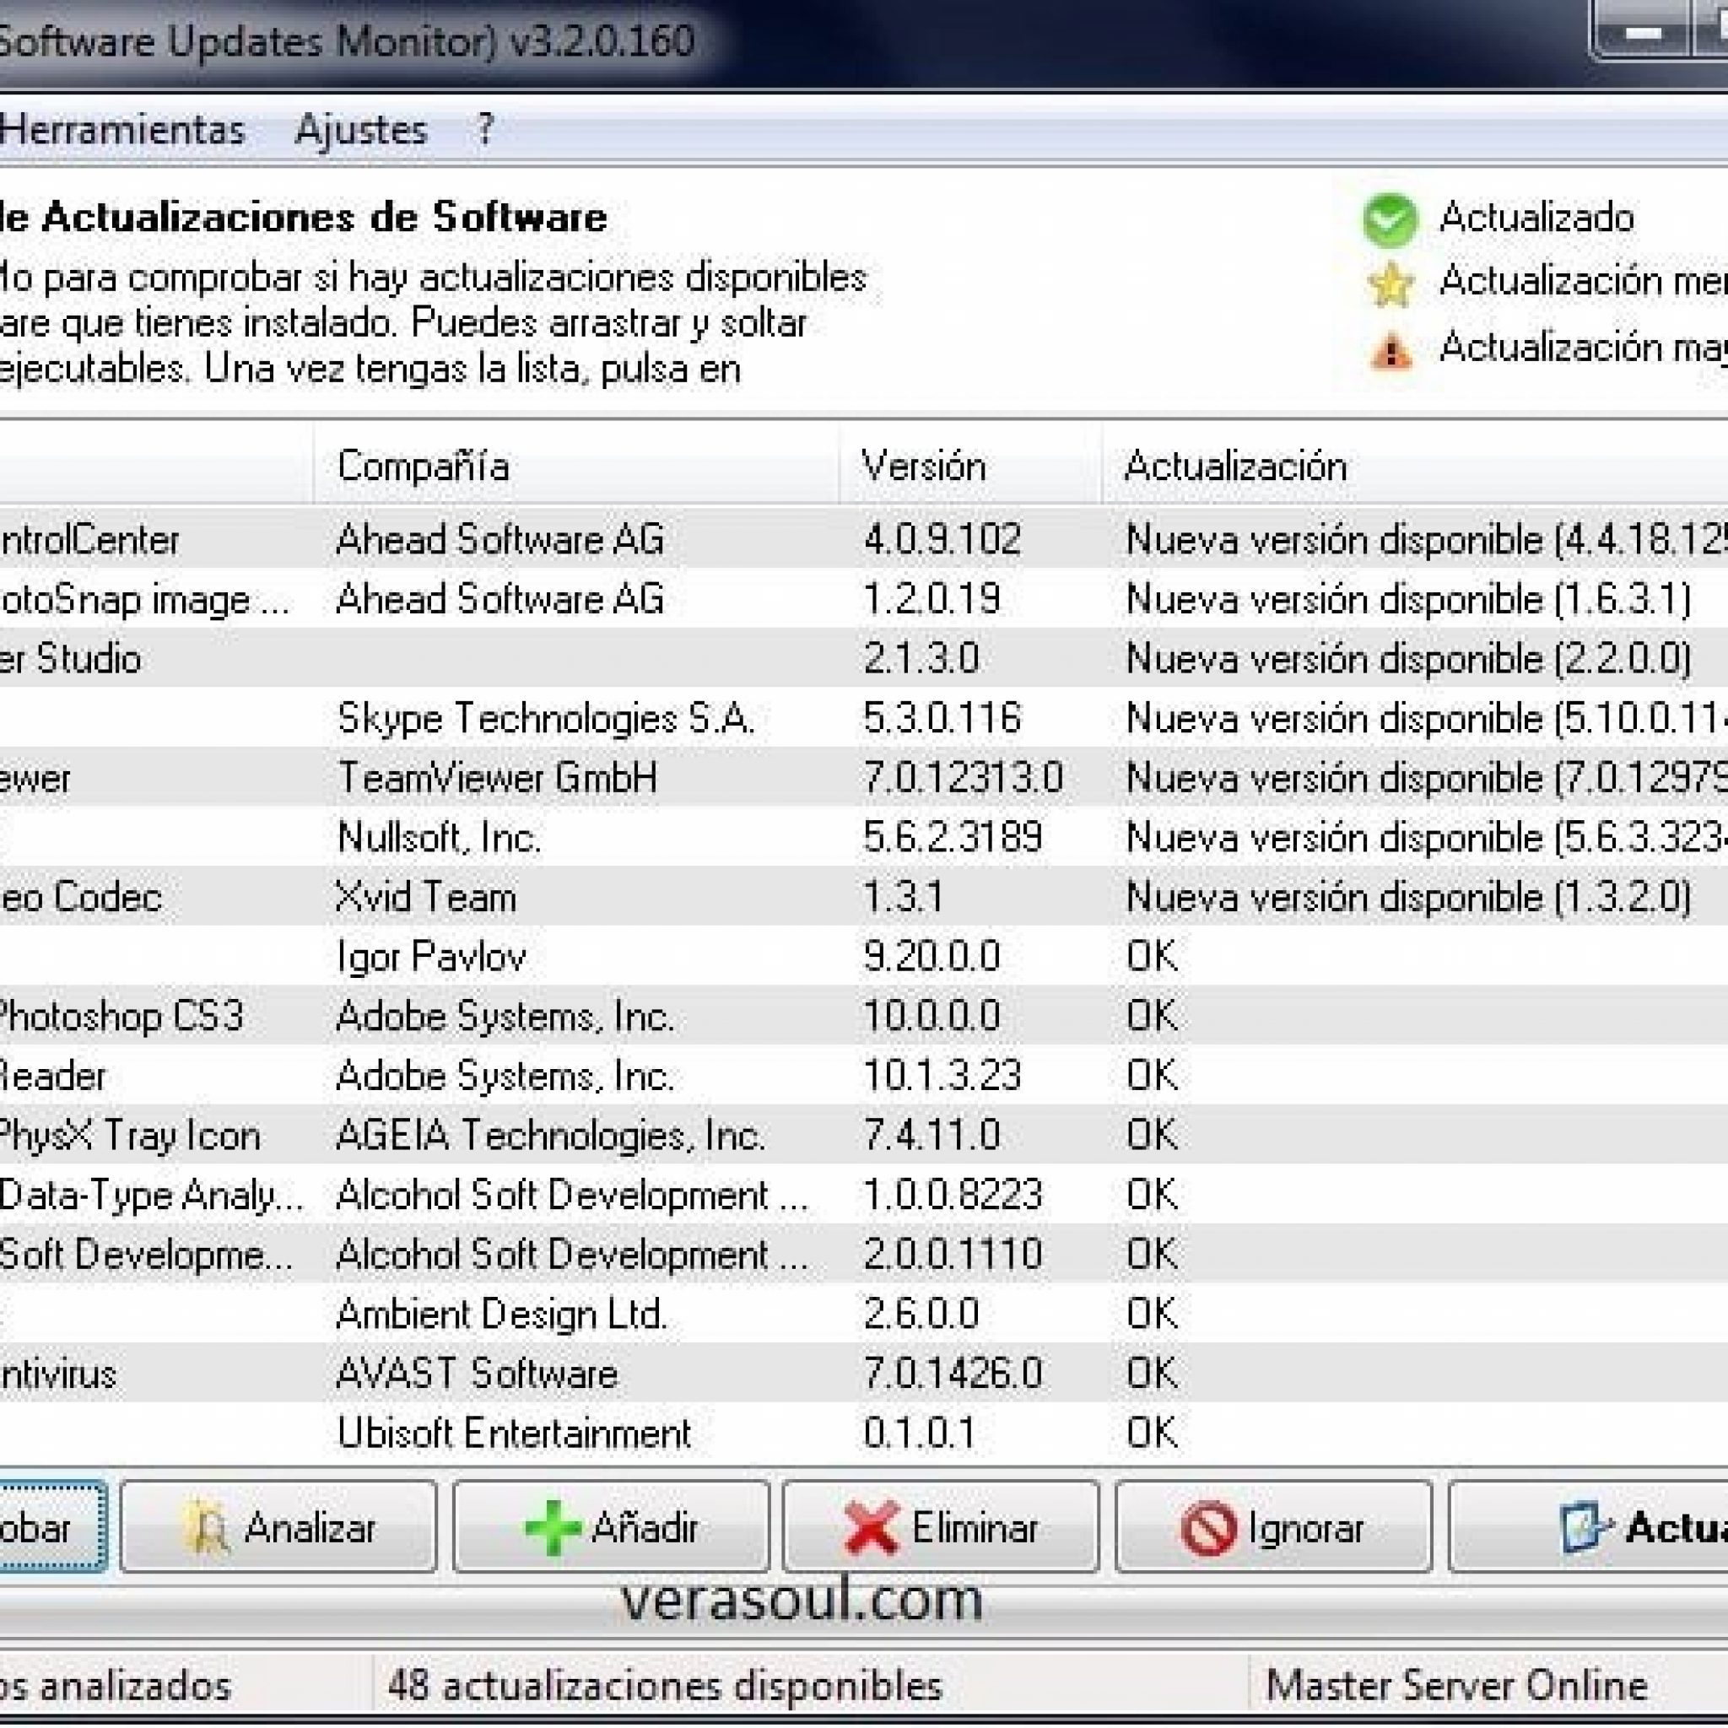
Task: Click the new version (1.6.3.1) update cell
Action: tap(1409, 598)
